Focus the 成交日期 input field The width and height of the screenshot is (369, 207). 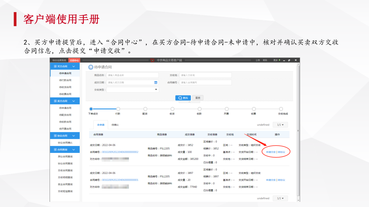[x=133, y=83]
